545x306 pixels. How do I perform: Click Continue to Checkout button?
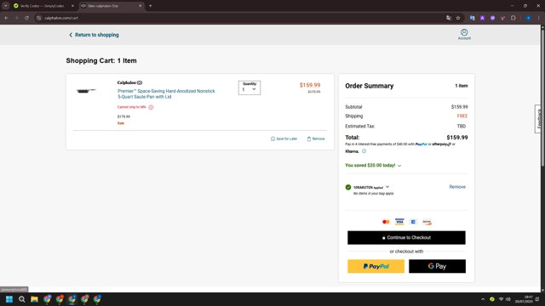(x=406, y=238)
